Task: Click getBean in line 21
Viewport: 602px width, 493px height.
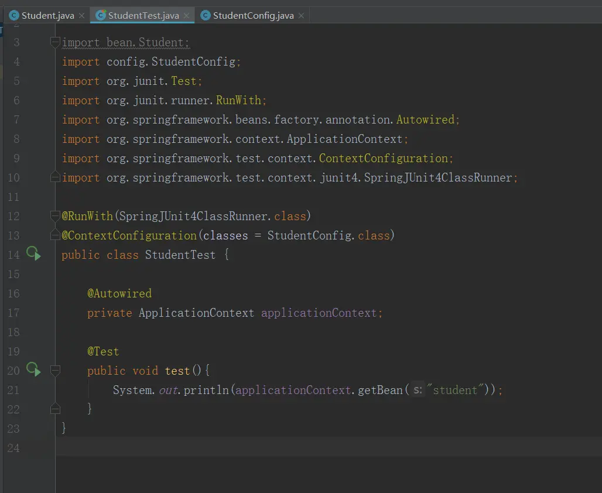Action: pyautogui.click(x=380, y=390)
